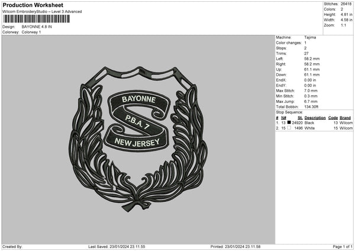The height and width of the screenshot is (251, 355).
Task: Click the Right label
Action: click(280, 64)
